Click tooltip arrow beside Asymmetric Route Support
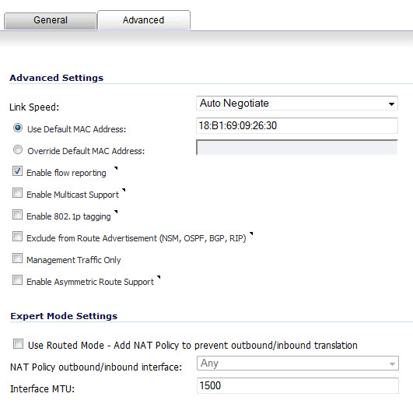Screen dimensions: 413x404 point(159,277)
